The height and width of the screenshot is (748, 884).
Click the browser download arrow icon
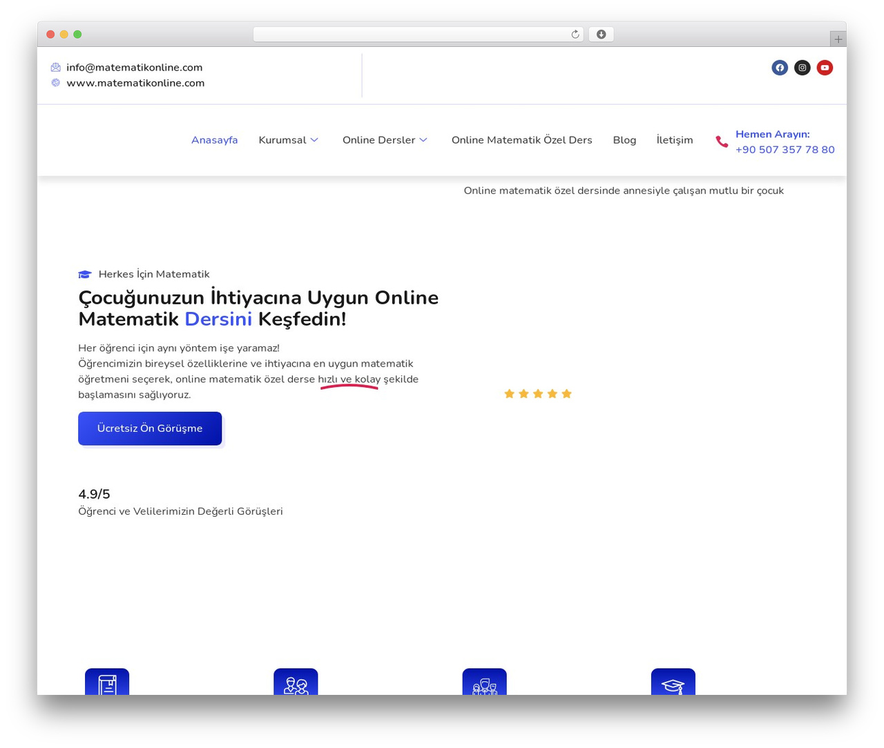pos(601,35)
